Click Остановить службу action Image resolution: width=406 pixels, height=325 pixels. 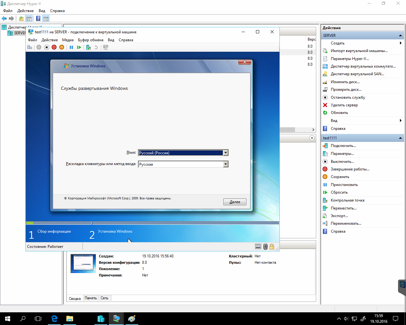click(x=348, y=97)
